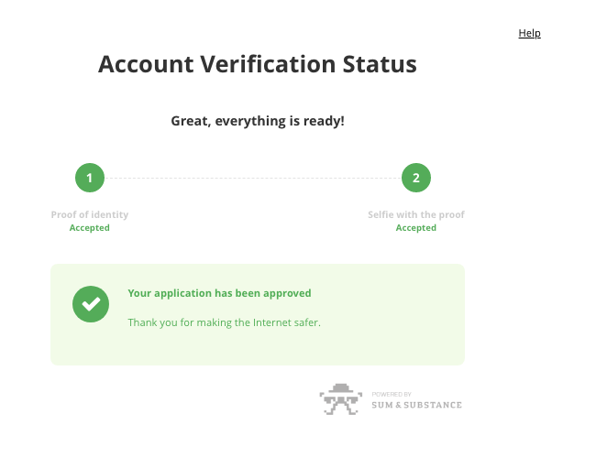Click the number 2 inside second step

(x=416, y=178)
